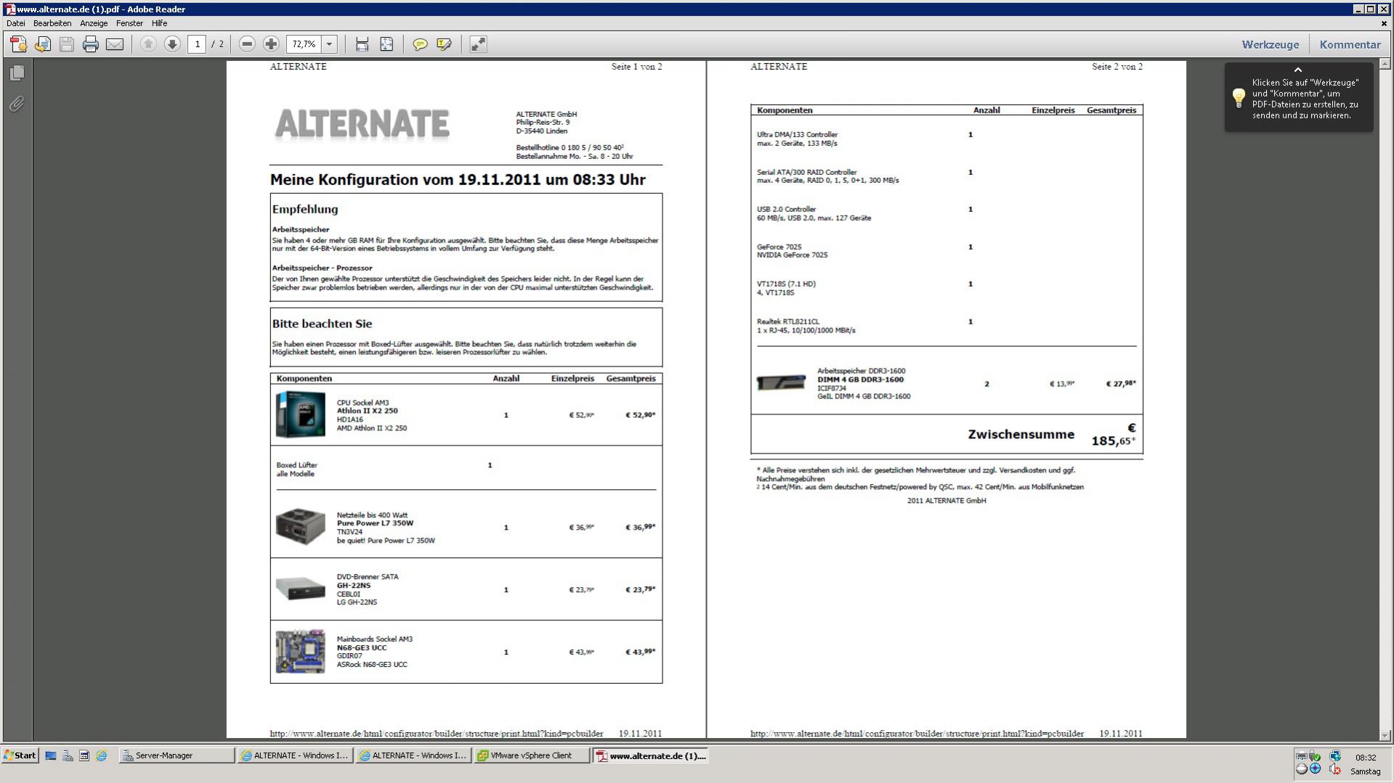Switch to read mode with the expand arrows icon

click(x=478, y=44)
